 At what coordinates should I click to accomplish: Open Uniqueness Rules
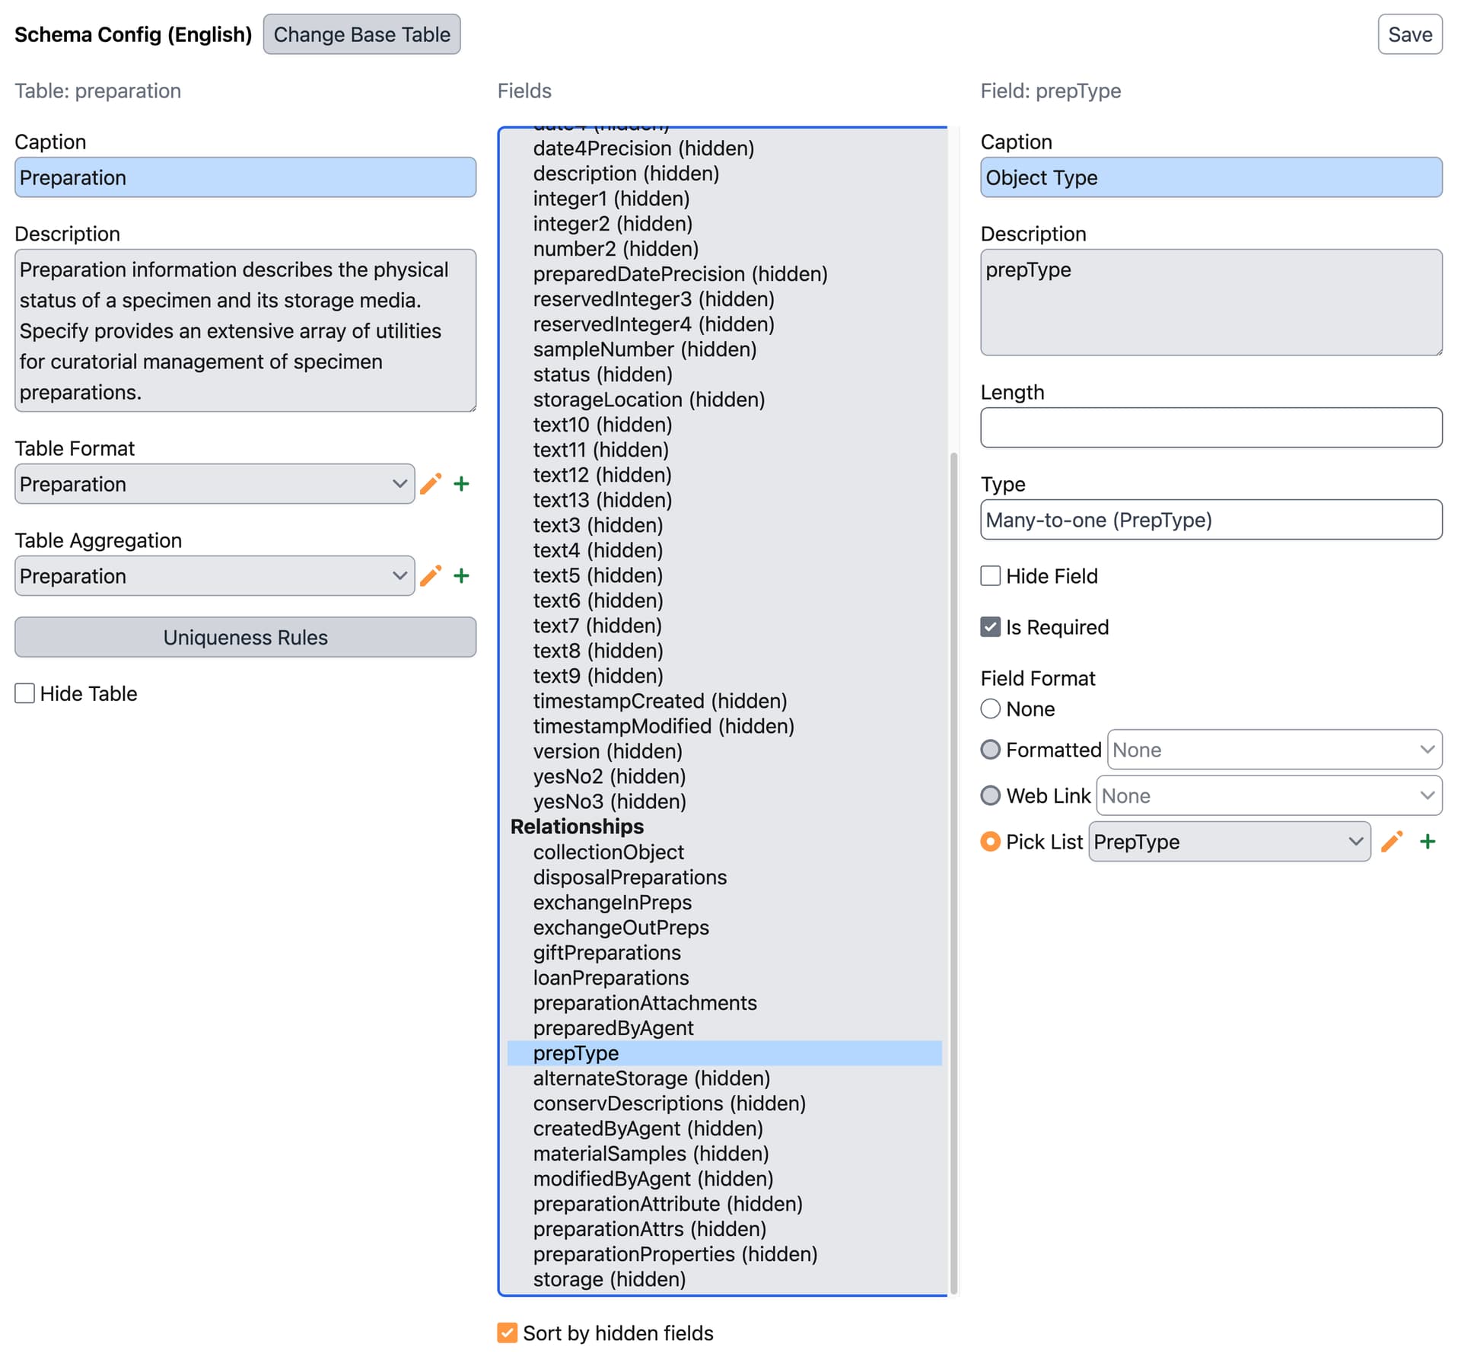(245, 638)
